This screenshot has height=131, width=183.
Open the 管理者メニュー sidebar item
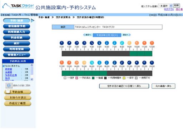click(x=16, y=55)
